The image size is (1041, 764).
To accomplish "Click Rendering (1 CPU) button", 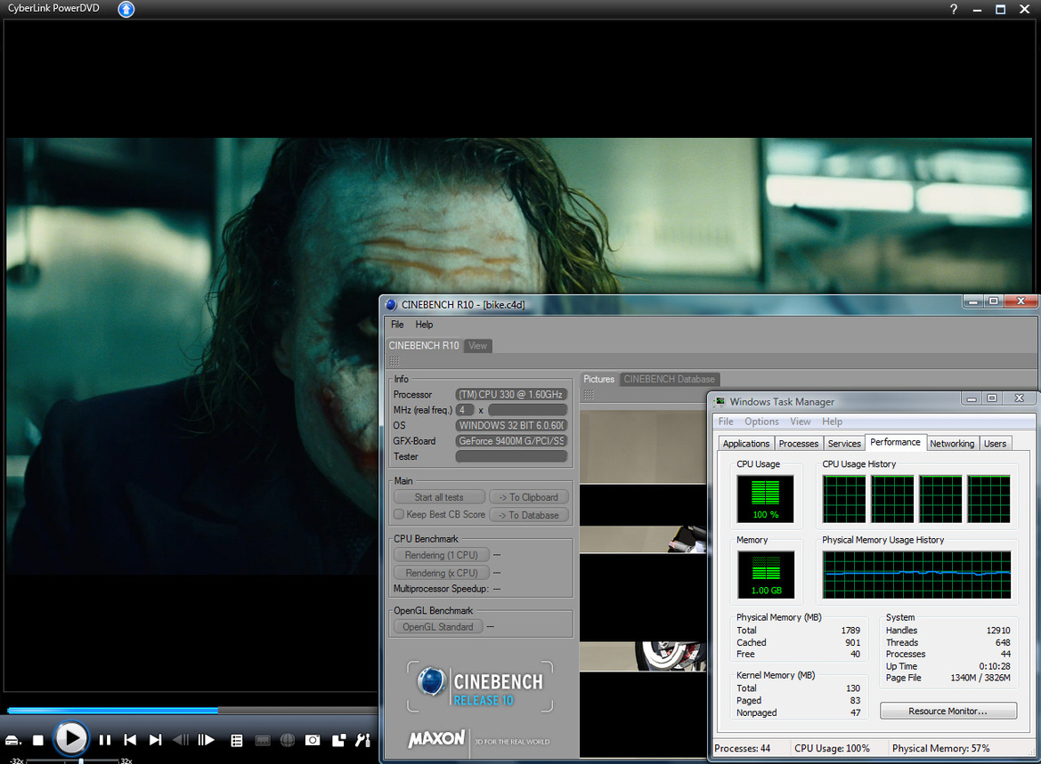I will pyautogui.click(x=441, y=555).
